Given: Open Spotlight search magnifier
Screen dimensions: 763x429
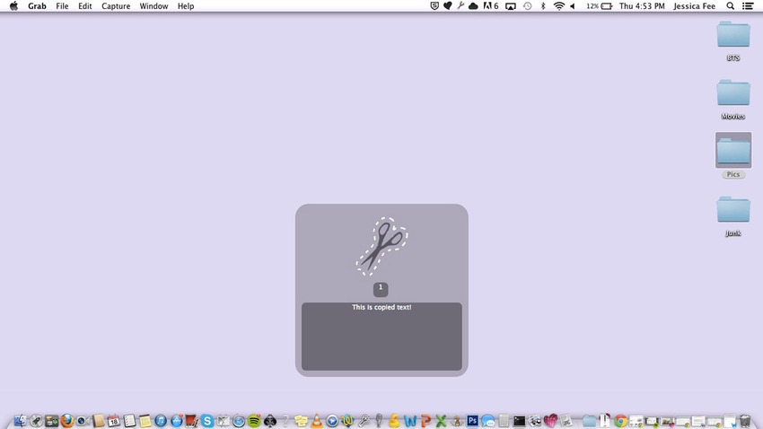Looking at the screenshot, I should [x=730, y=6].
